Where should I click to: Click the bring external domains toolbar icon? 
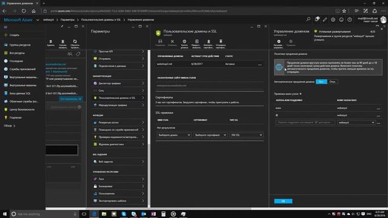[196, 41]
